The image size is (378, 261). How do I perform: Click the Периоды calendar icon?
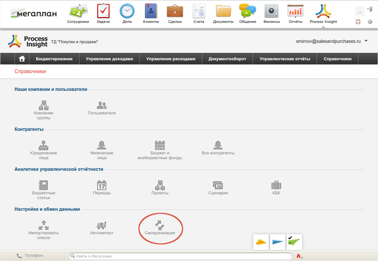point(102,185)
